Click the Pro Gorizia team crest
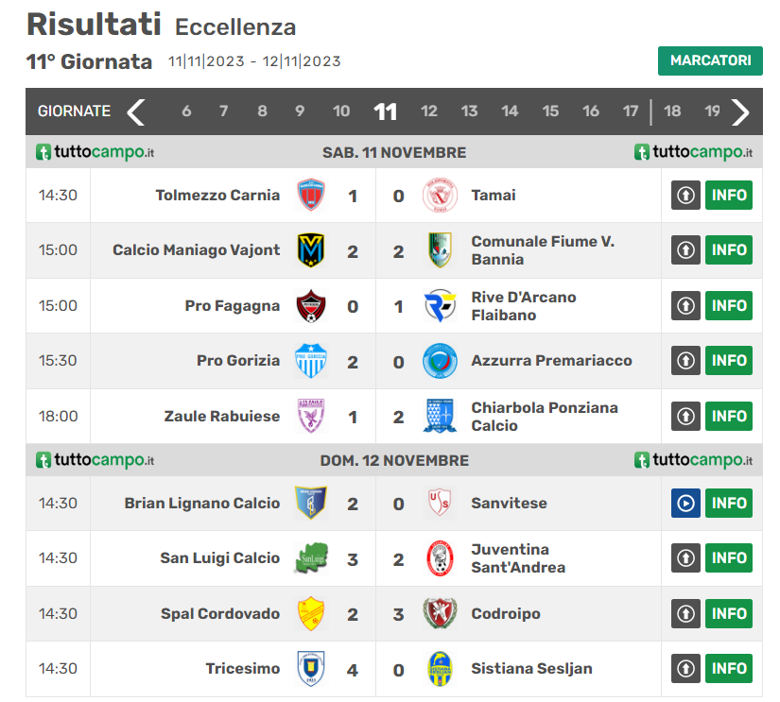Image resolution: width=780 pixels, height=702 pixels. click(311, 361)
